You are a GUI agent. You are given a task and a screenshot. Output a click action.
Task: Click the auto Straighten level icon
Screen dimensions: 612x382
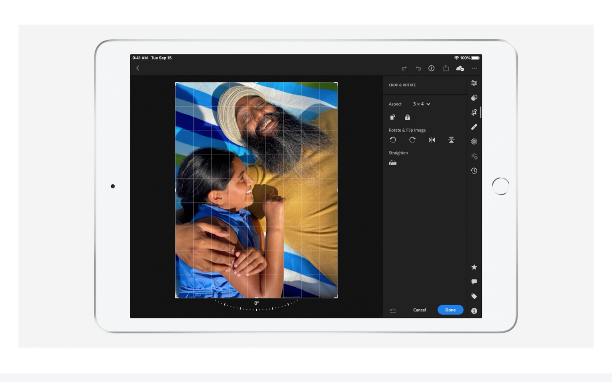[x=393, y=163]
